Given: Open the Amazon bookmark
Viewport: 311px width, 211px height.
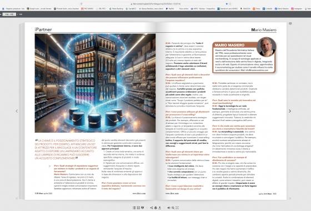Looking at the screenshot, I should [245, 9].
